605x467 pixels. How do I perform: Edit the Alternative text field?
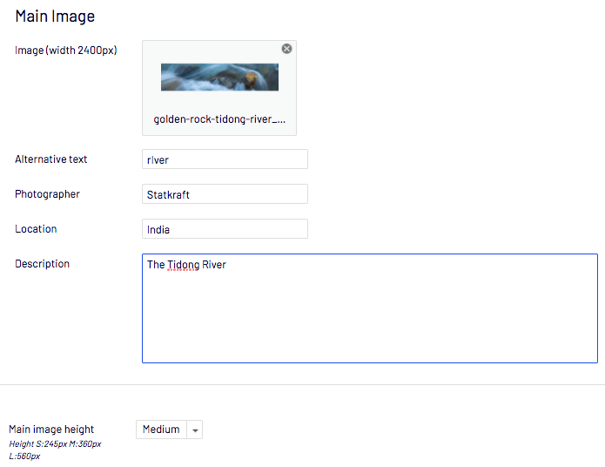(225, 159)
